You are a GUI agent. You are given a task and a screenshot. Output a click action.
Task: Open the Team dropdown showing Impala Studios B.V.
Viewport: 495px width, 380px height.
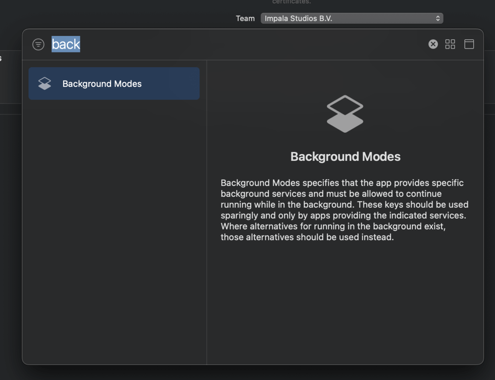pos(352,18)
